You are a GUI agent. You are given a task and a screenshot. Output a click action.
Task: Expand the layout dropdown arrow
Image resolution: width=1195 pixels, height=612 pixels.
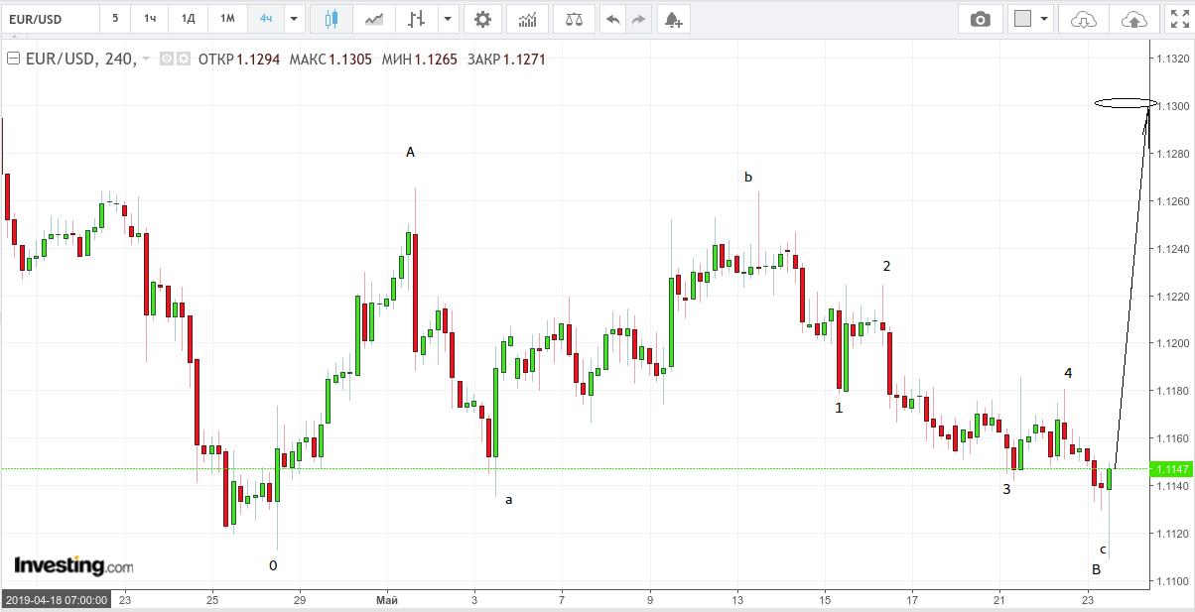1044,19
